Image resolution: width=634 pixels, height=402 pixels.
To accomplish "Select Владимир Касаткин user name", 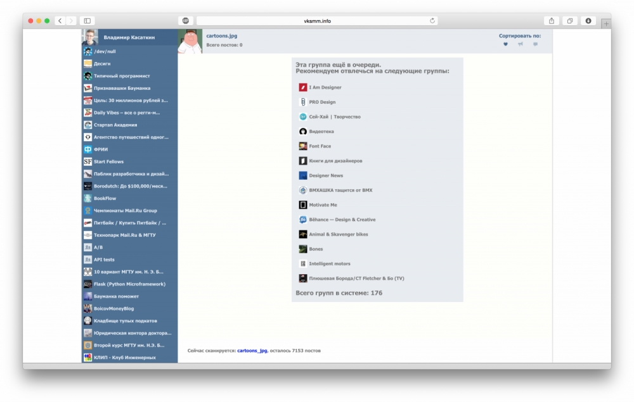I will [x=129, y=37].
